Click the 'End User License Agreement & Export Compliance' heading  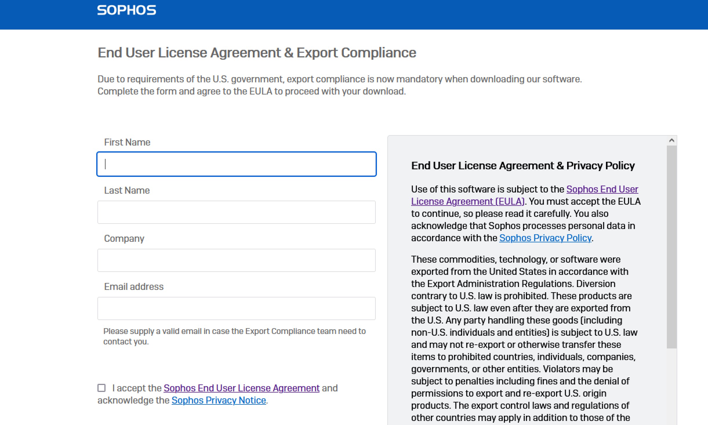click(x=257, y=53)
